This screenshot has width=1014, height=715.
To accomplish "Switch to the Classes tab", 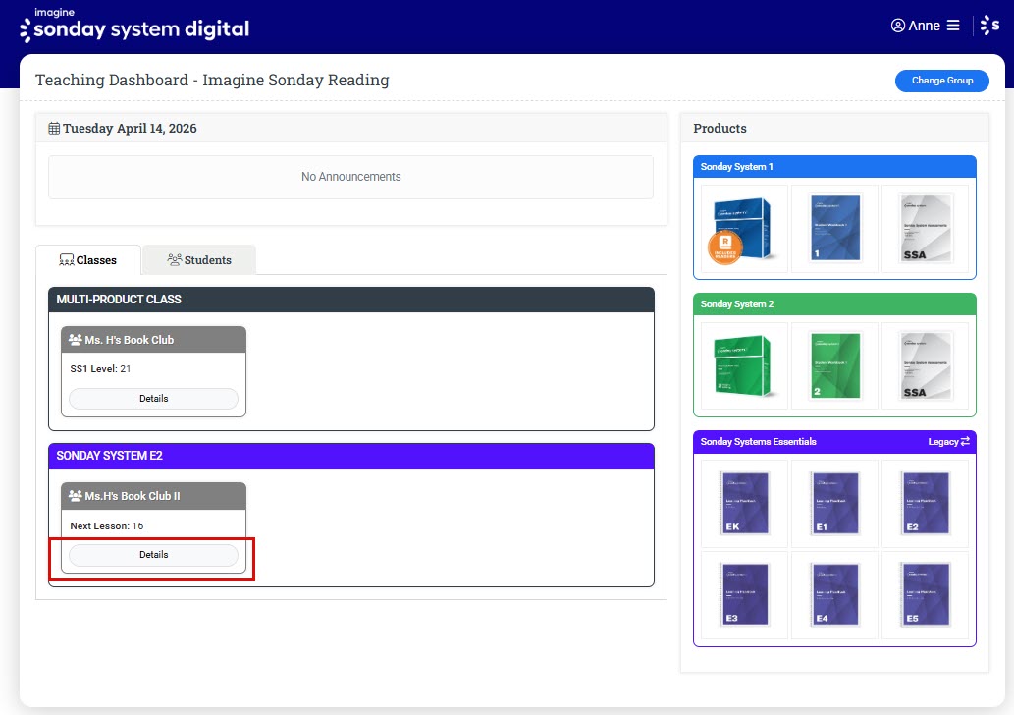I will (x=88, y=260).
